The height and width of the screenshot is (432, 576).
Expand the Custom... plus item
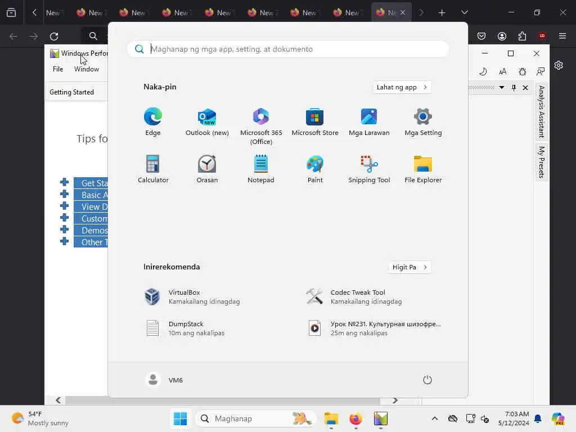(64, 218)
